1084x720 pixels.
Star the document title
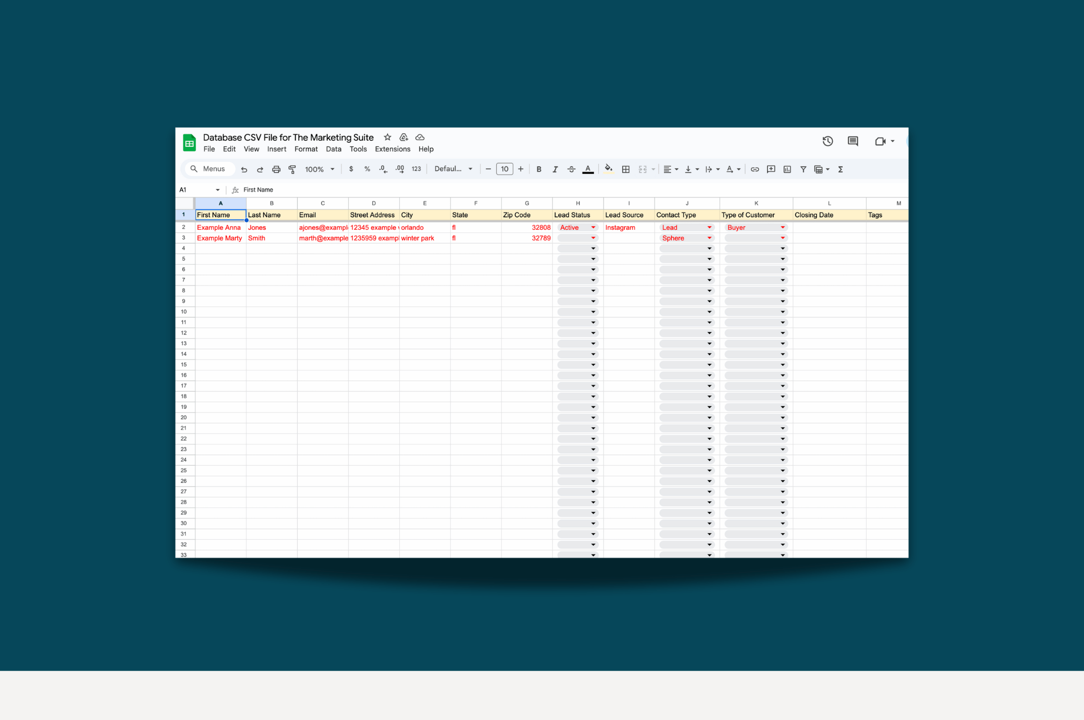[x=387, y=138]
